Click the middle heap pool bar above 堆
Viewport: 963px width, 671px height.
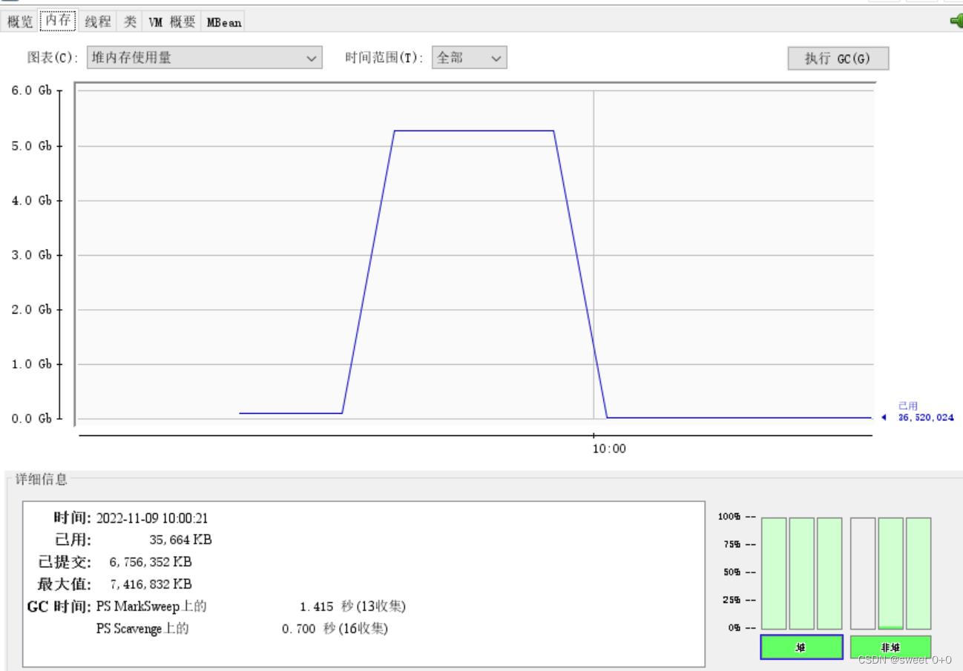[801, 573]
